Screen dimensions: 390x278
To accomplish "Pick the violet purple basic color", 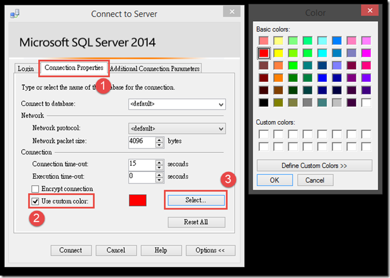I will pyautogui.click(x=366, y=78).
